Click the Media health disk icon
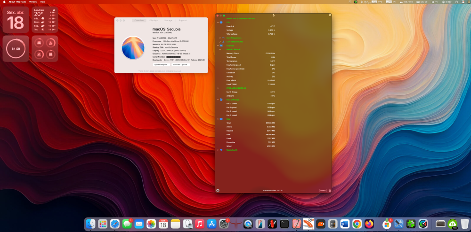 tap(221, 150)
